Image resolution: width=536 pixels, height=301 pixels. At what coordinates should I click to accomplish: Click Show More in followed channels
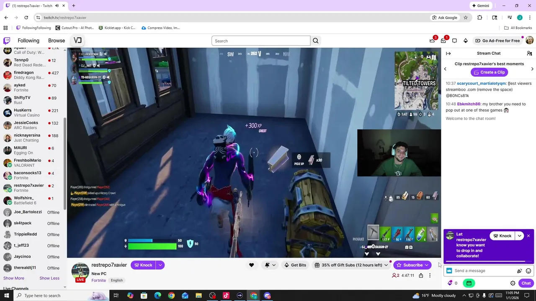coord(14,278)
